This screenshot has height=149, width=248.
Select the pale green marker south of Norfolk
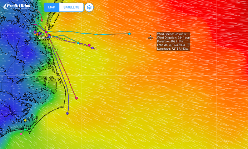point(56,50)
